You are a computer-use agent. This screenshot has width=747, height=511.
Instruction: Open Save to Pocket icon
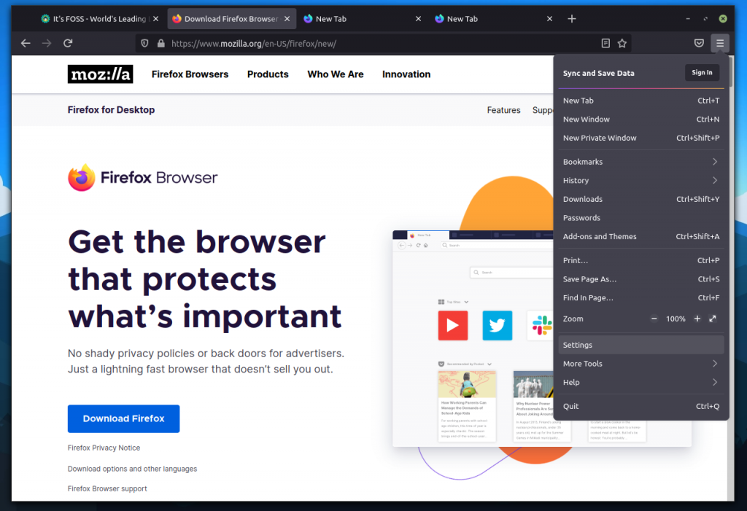[x=699, y=44]
